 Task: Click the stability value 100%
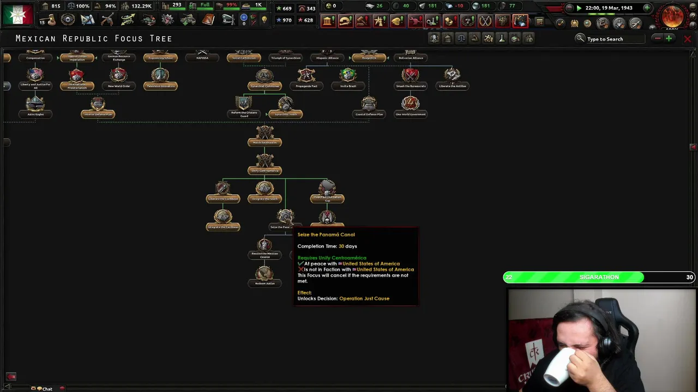click(82, 6)
